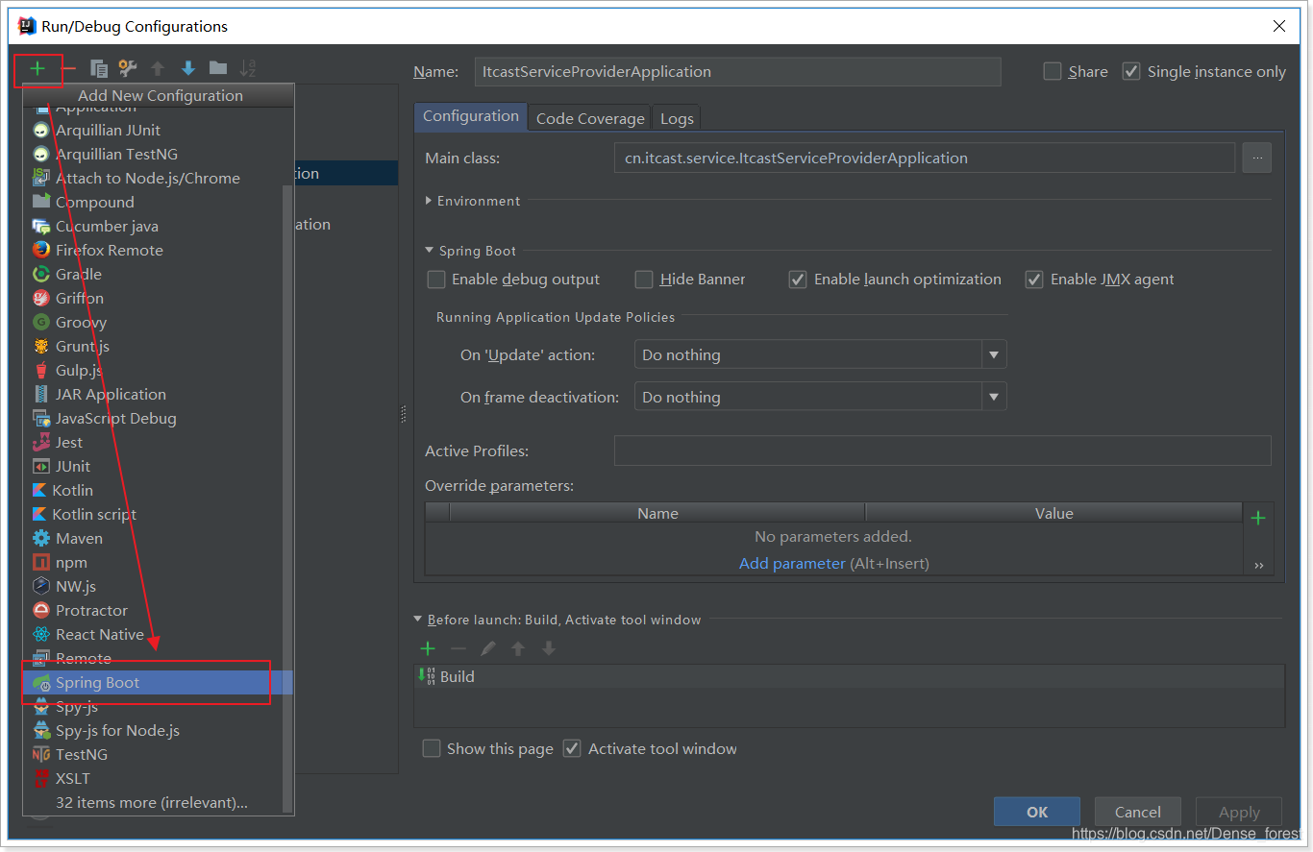Click the Main class input field
This screenshot has width=1313, height=852.
click(x=925, y=158)
